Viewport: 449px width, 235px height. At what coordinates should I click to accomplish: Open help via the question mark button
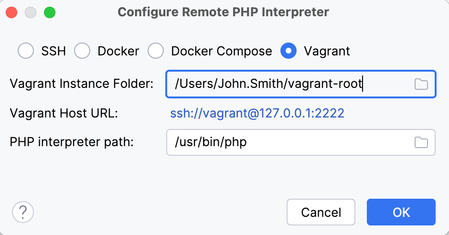(23, 212)
